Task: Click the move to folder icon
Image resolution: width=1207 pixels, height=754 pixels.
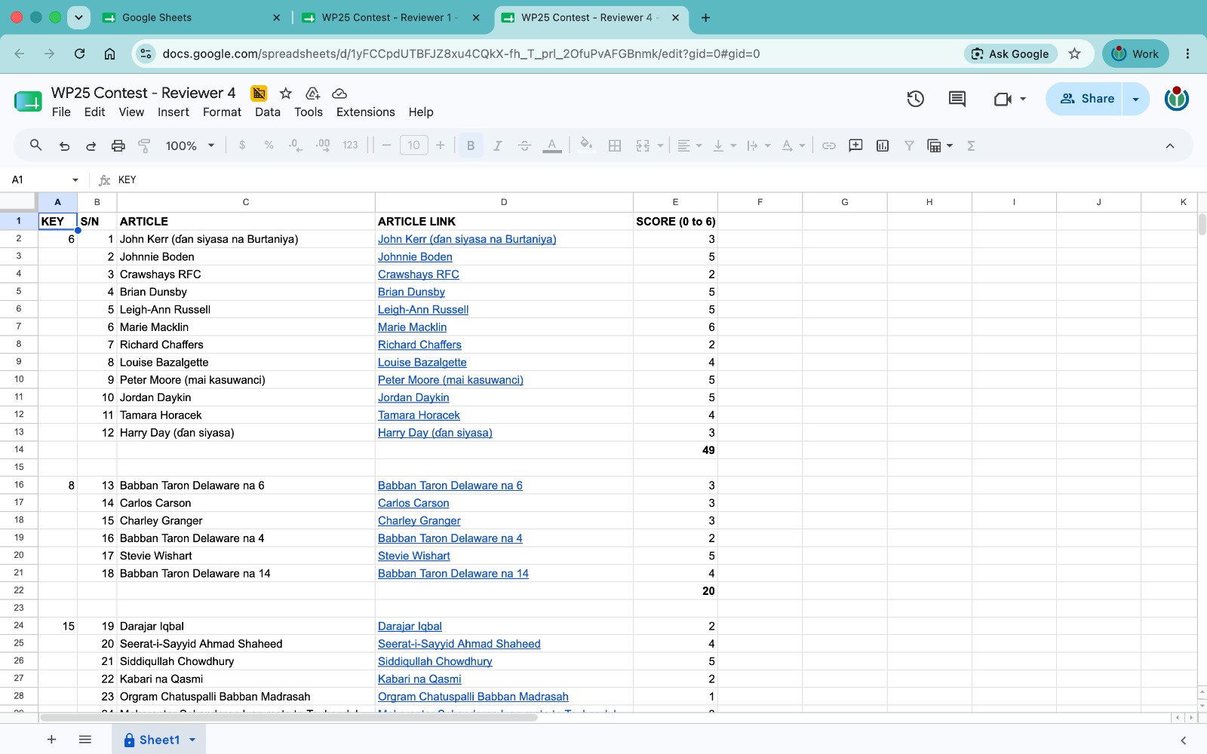Action: point(312,93)
